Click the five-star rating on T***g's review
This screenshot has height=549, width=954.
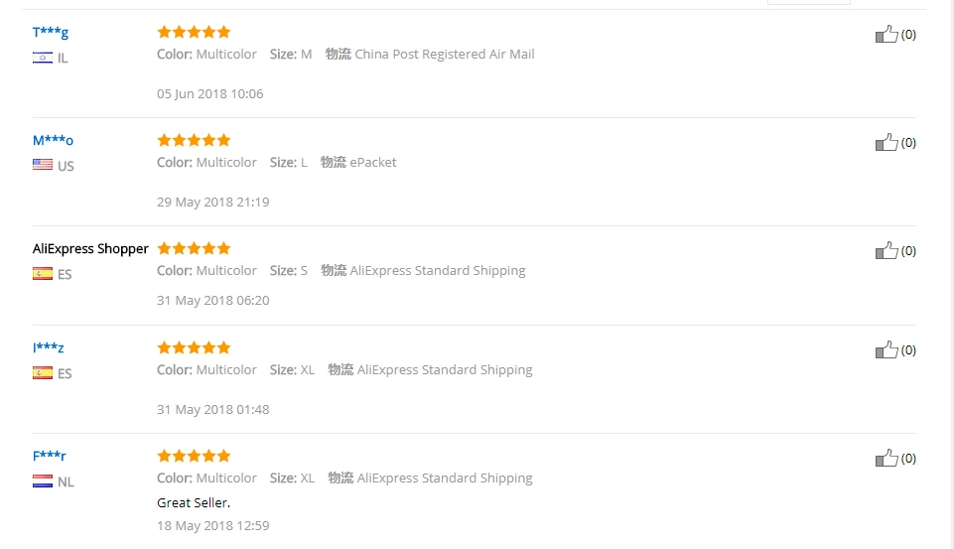pos(195,32)
